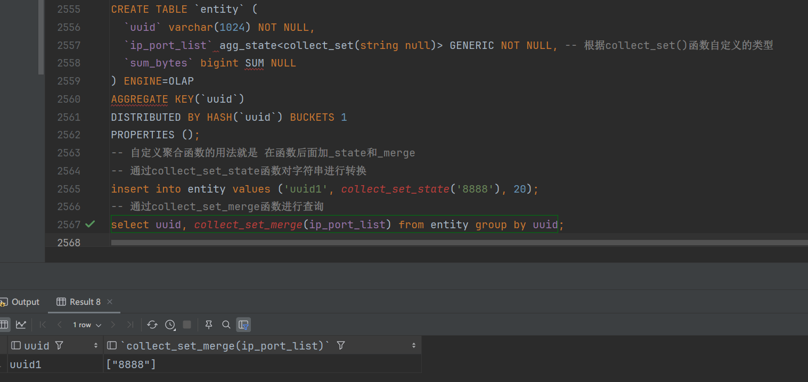The height and width of the screenshot is (382, 808).
Task: Click the comment on line 2566
Action: [x=217, y=206]
